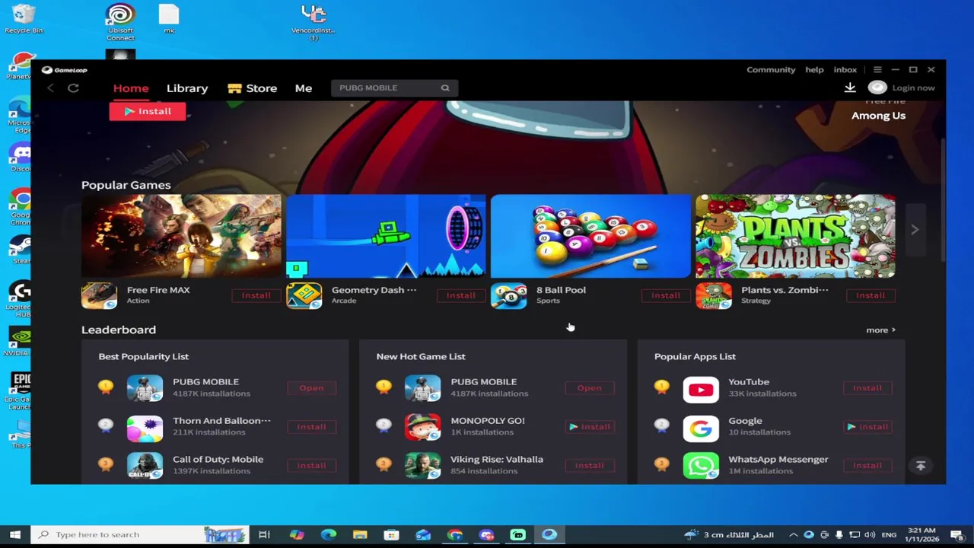The width and height of the screenshot is (974, 548).
Task: Click the GameLoop vertical scrollbar
Action: pos(943,202)
